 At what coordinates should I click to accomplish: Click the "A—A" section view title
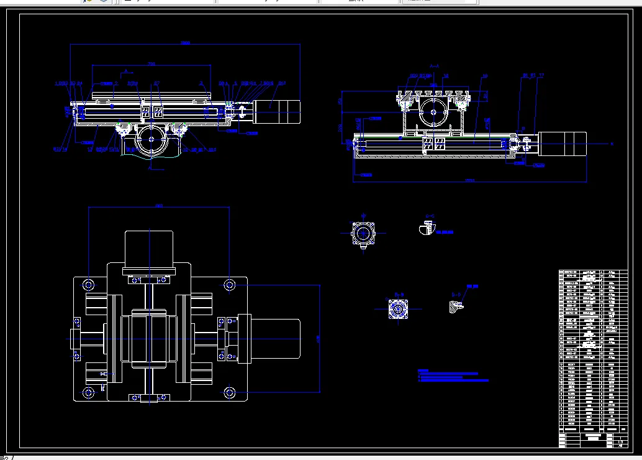pyautogui.click(x=435, y=66)
